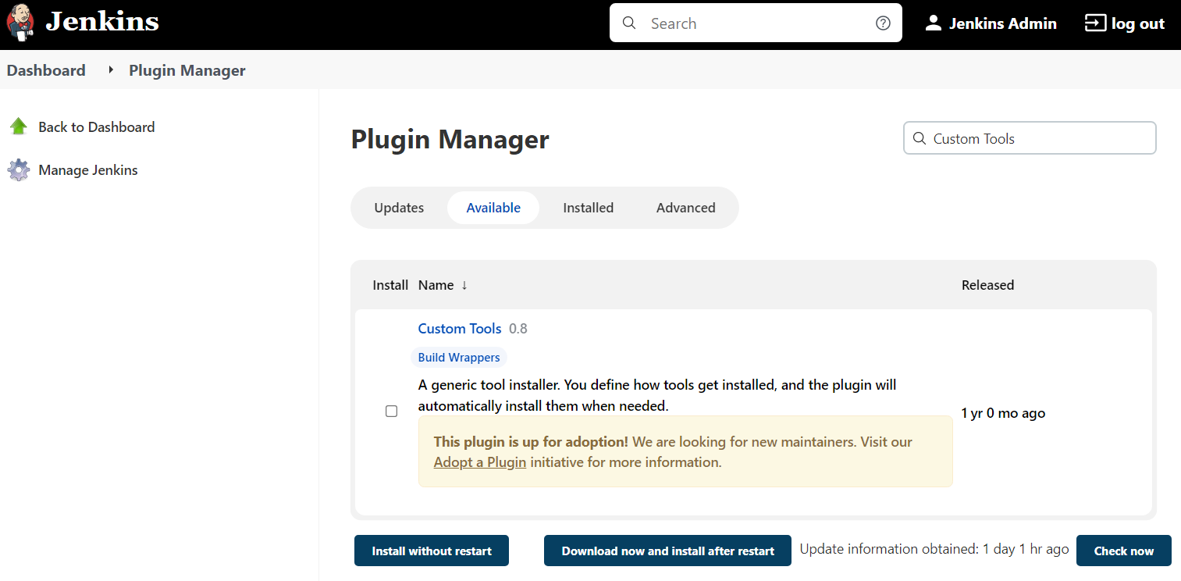Image resolution: width=1181 pixels, height=581 pixels.
Task: Click Install without restart button
Action: click(x=432, y=551)
